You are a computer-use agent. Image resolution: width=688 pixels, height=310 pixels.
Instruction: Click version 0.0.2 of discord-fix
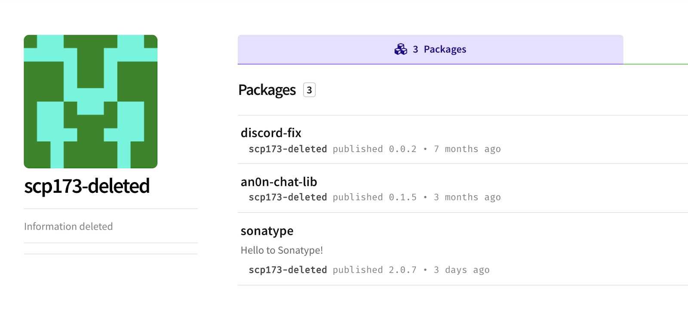pos(402,149)
